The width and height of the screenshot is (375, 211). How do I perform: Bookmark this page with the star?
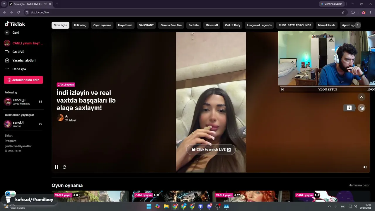pos(343,12)
